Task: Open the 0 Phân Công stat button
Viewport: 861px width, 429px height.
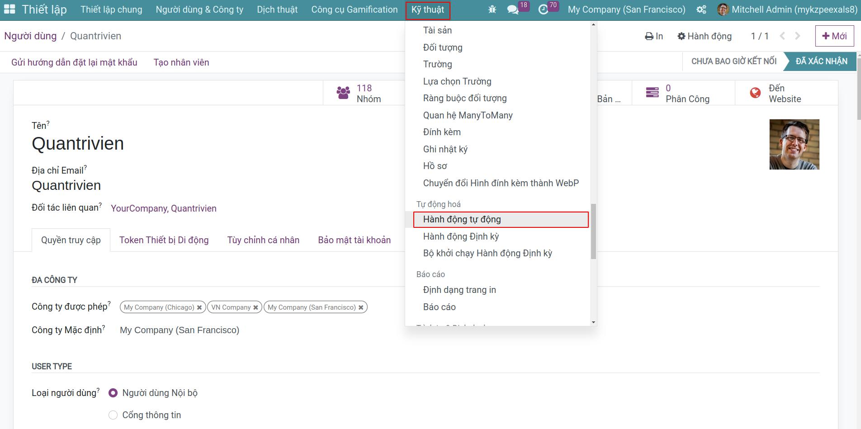Action: coord(683,93)
